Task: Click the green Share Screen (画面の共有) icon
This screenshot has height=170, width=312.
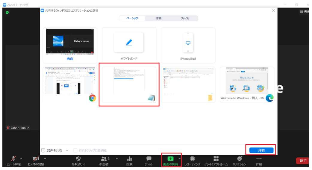Action: click(170, 159)
